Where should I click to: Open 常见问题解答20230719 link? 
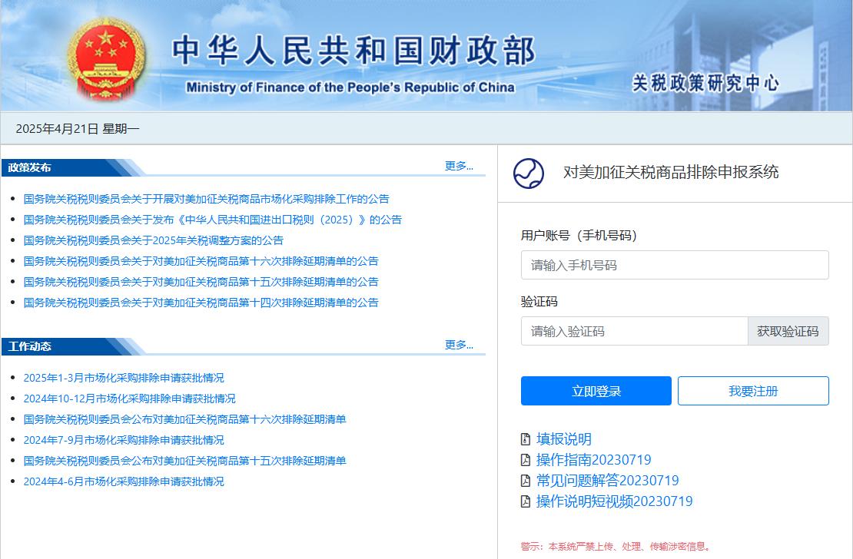click(x=608, y=481)
